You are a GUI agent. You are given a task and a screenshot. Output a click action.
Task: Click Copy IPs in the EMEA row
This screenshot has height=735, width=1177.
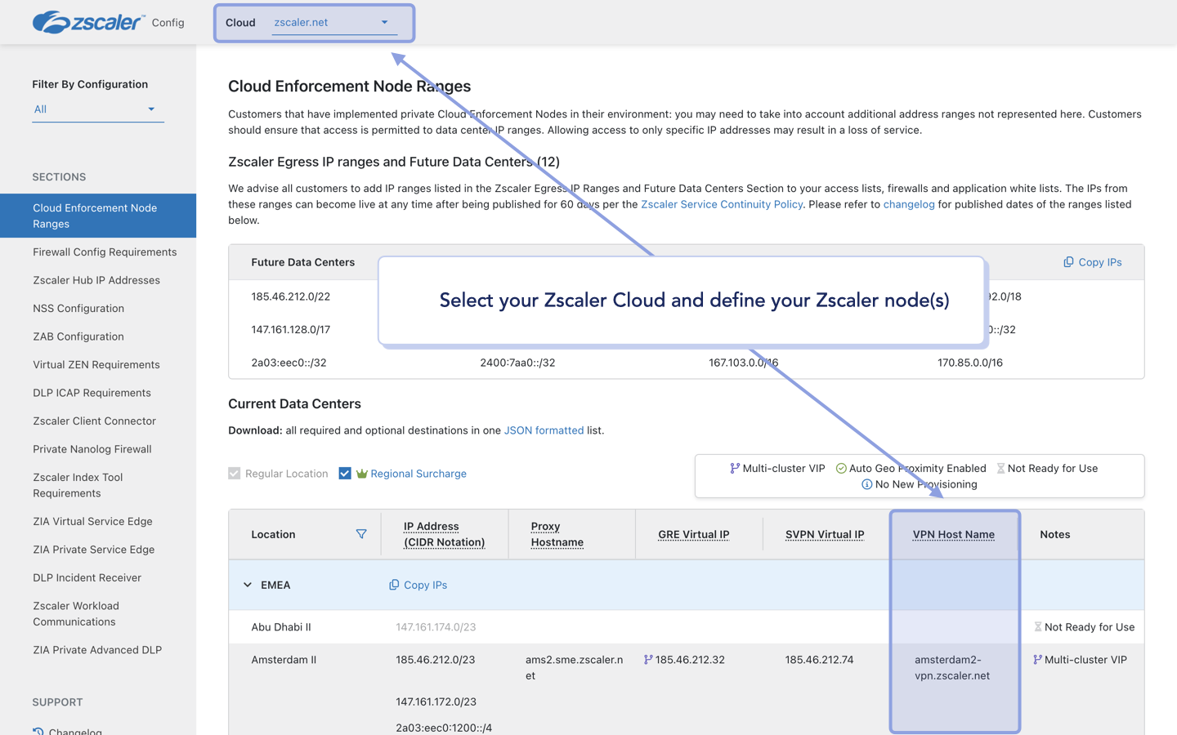tap(418, 585)
